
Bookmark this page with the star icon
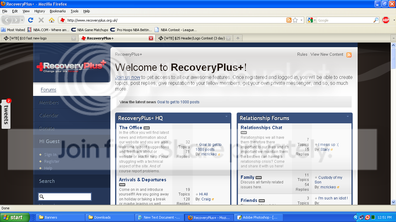(x=295, y=20)
